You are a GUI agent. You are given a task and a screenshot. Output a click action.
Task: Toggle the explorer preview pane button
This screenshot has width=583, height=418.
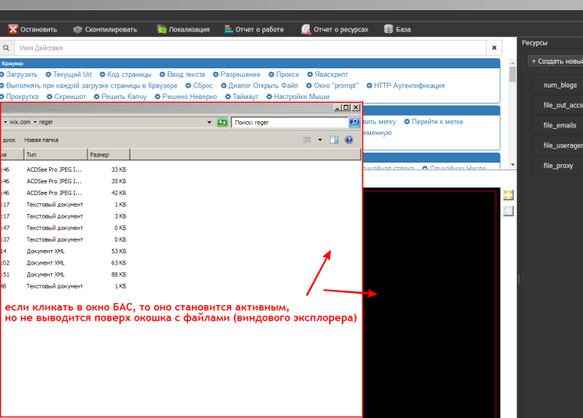334,140
